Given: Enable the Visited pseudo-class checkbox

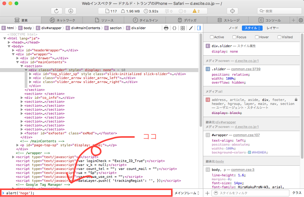Looking at the screenshot, I should pyautogui.click(x=279, y=37).
